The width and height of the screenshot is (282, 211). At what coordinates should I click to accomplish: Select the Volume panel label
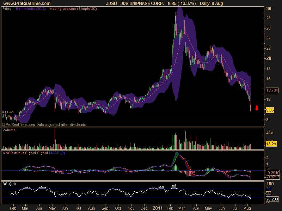coord(9,130)
